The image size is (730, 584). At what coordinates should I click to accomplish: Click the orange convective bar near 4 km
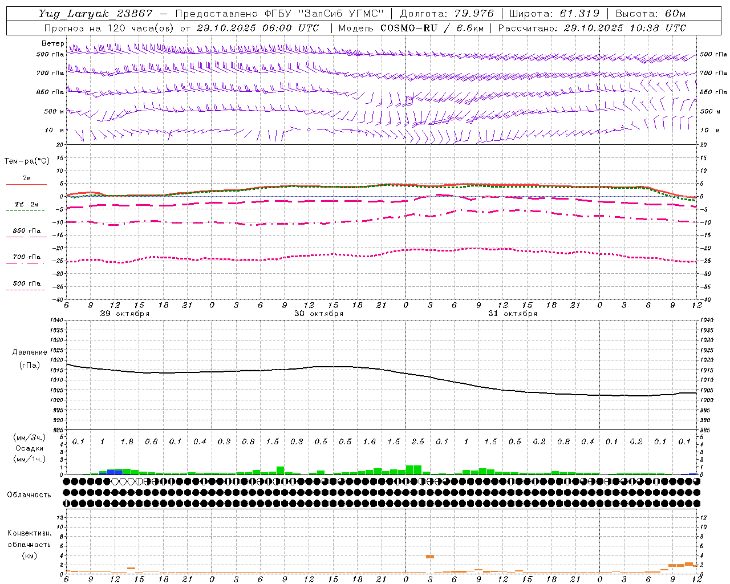click(430, 557)
